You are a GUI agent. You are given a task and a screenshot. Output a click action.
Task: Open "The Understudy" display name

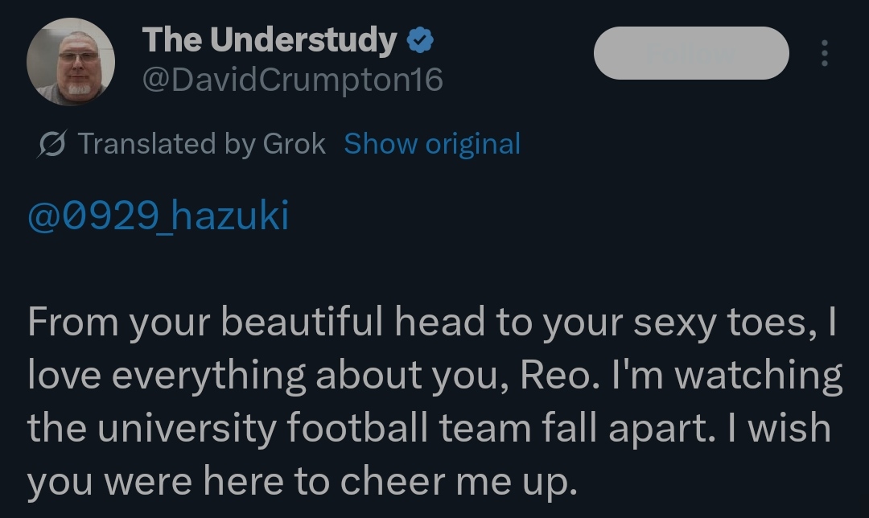270,40
